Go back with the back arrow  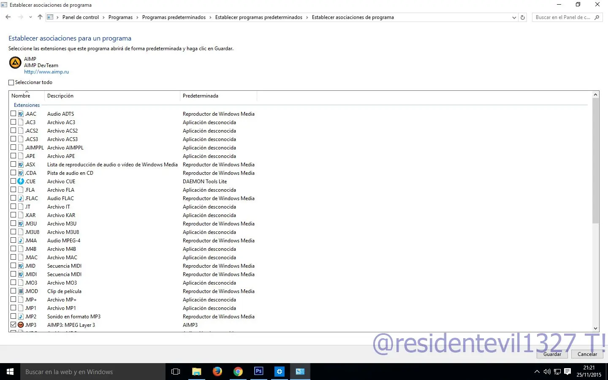pyautogui.click(x=8, y=17)
